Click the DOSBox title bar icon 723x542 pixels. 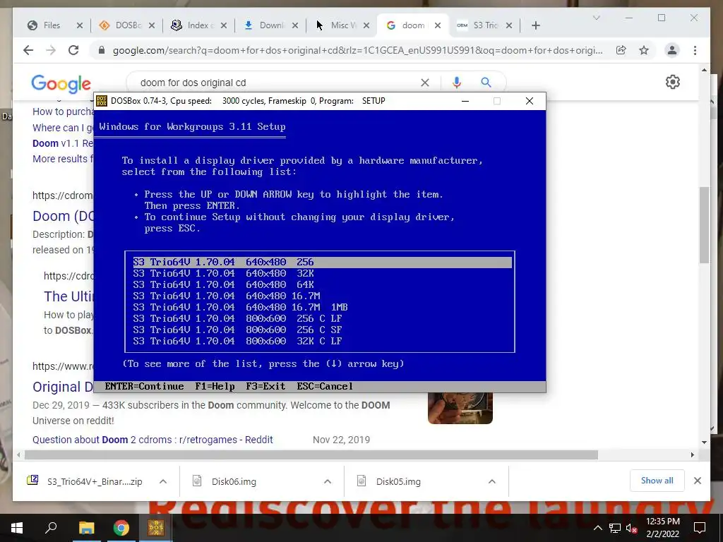102,101
